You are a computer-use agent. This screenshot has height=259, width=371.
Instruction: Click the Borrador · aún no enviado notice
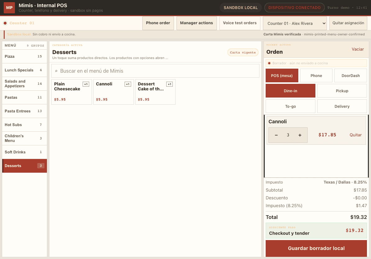pyautogui.click(x=316, y=63)
